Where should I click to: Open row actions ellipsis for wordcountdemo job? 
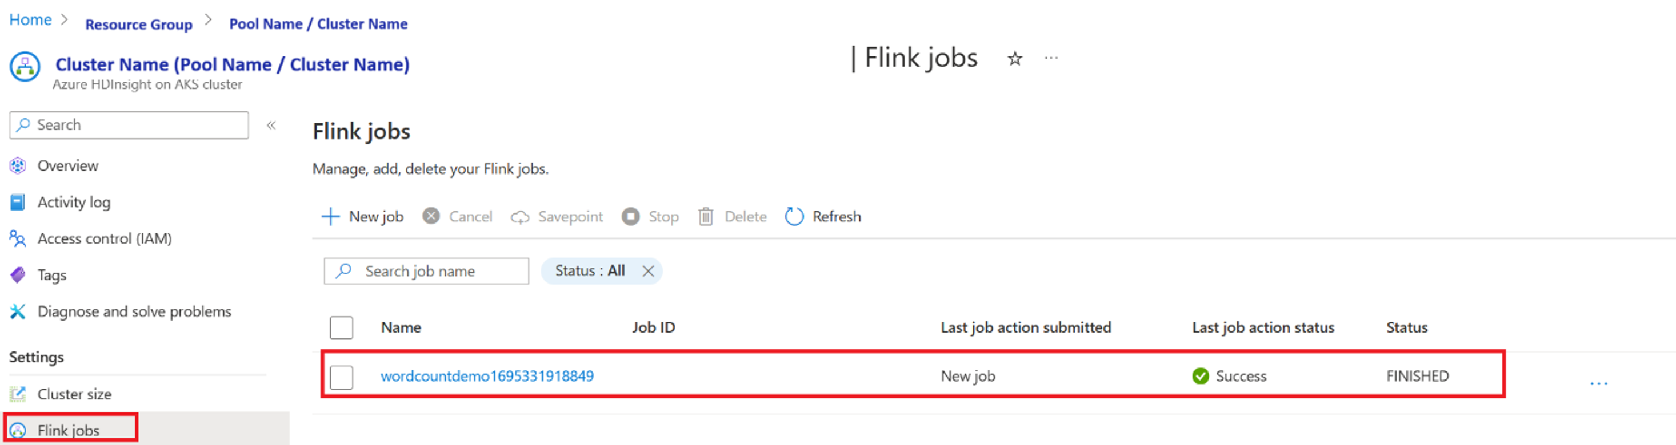click(x=1599, y=383)
